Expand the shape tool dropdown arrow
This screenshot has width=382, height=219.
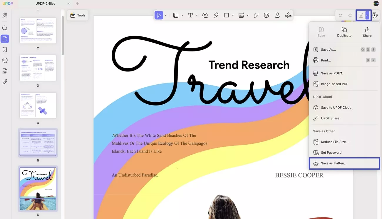coord(233,15)
